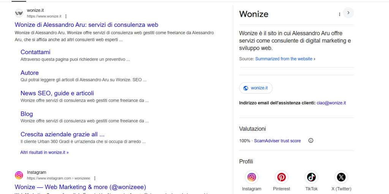Open the Instagram profile icon
The width and height of the screenshot is (389, 194).
251,177
